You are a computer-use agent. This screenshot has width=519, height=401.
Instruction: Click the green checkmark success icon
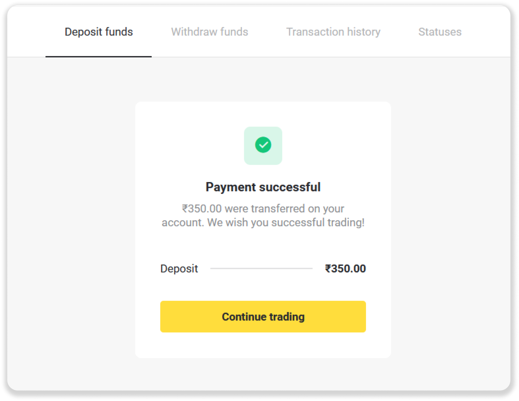[263, 145]
